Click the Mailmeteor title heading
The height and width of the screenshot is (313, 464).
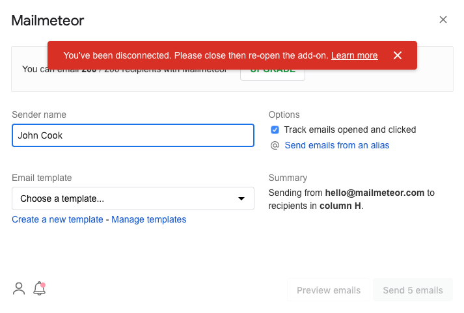pos(48,20)
